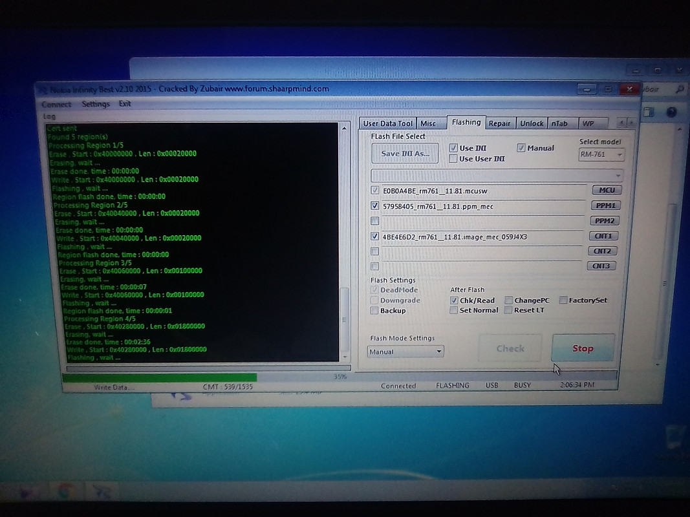690x517 pixels.
Task: Click the CMT : 539/1535 status entry
Action: pos(228,387)
